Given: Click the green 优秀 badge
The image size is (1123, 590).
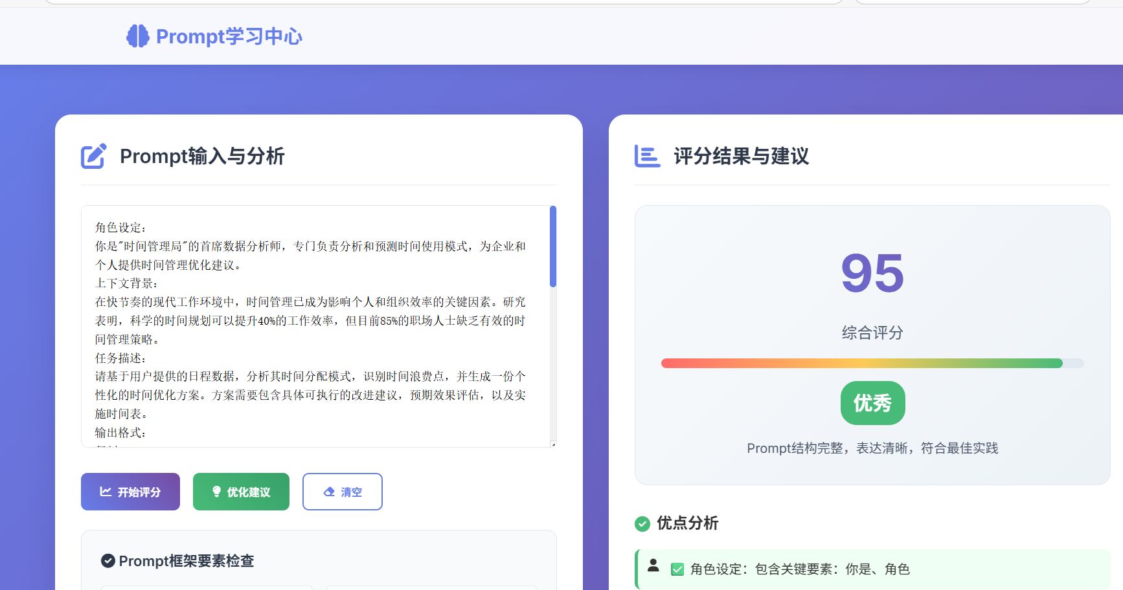Looking at the screenshot, I should pos(872,403).
